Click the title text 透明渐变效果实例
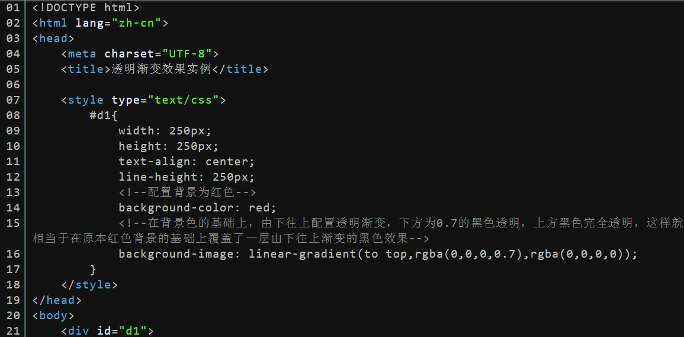 162,69
